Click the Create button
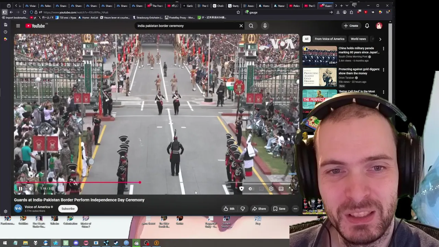The height and width of the screenshot is (247, 439). tap(351, 26)
